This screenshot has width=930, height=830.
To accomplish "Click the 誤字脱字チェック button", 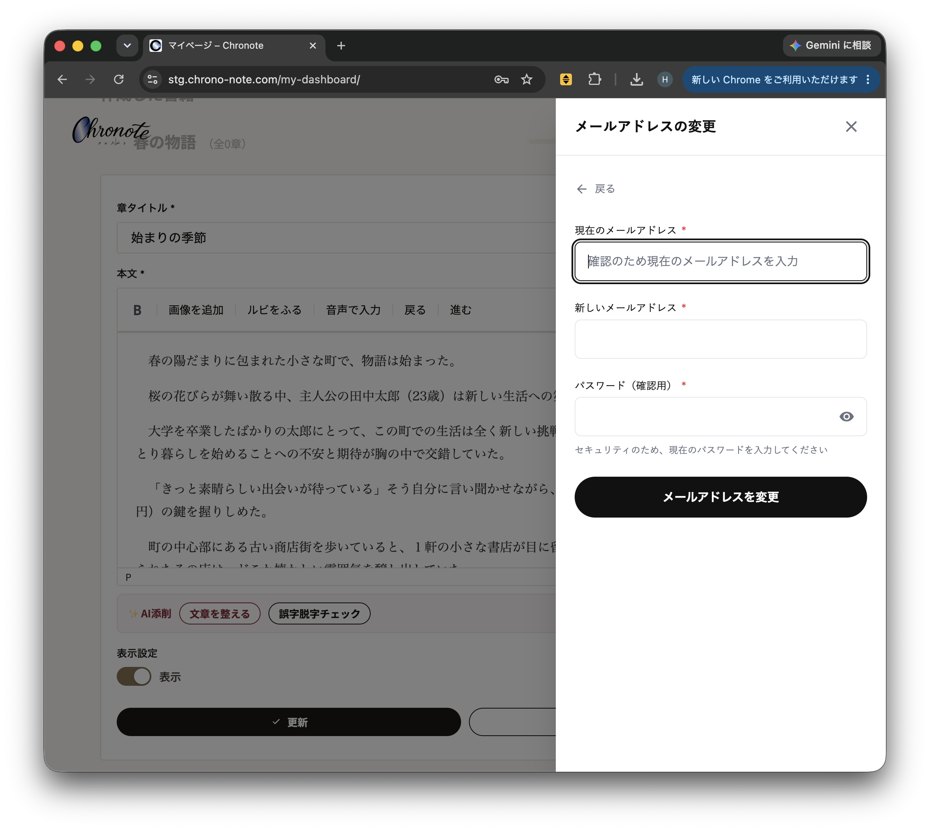I will (319, 613).
